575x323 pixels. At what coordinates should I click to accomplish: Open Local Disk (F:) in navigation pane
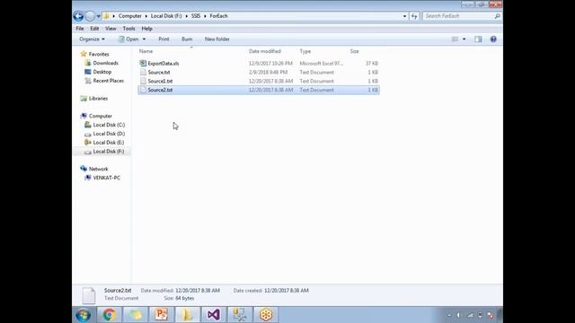[x=109, y=152]
